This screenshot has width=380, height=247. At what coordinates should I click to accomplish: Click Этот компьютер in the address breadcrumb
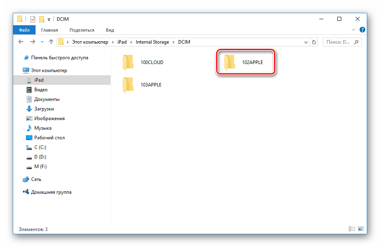(x=90, y=42)
